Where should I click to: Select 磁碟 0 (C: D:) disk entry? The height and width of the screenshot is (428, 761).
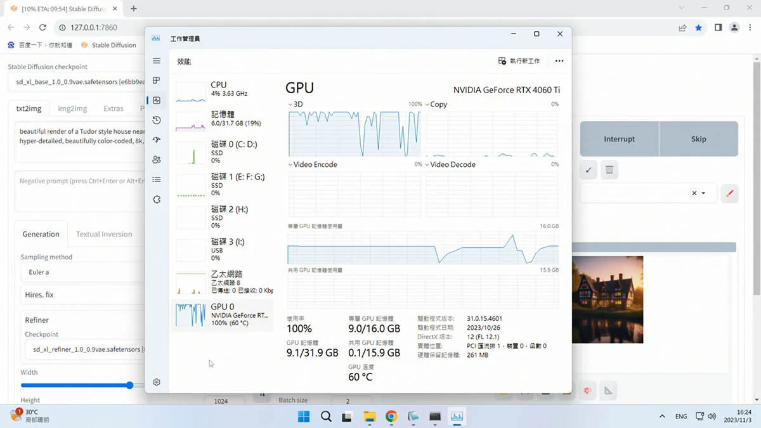tap(223, 152)
